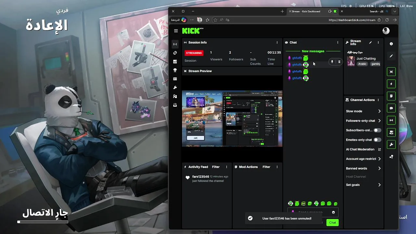416x234 pixels.
Task: Click the chain-link icon in Kick sidebar
Action: tap(175, 53)
